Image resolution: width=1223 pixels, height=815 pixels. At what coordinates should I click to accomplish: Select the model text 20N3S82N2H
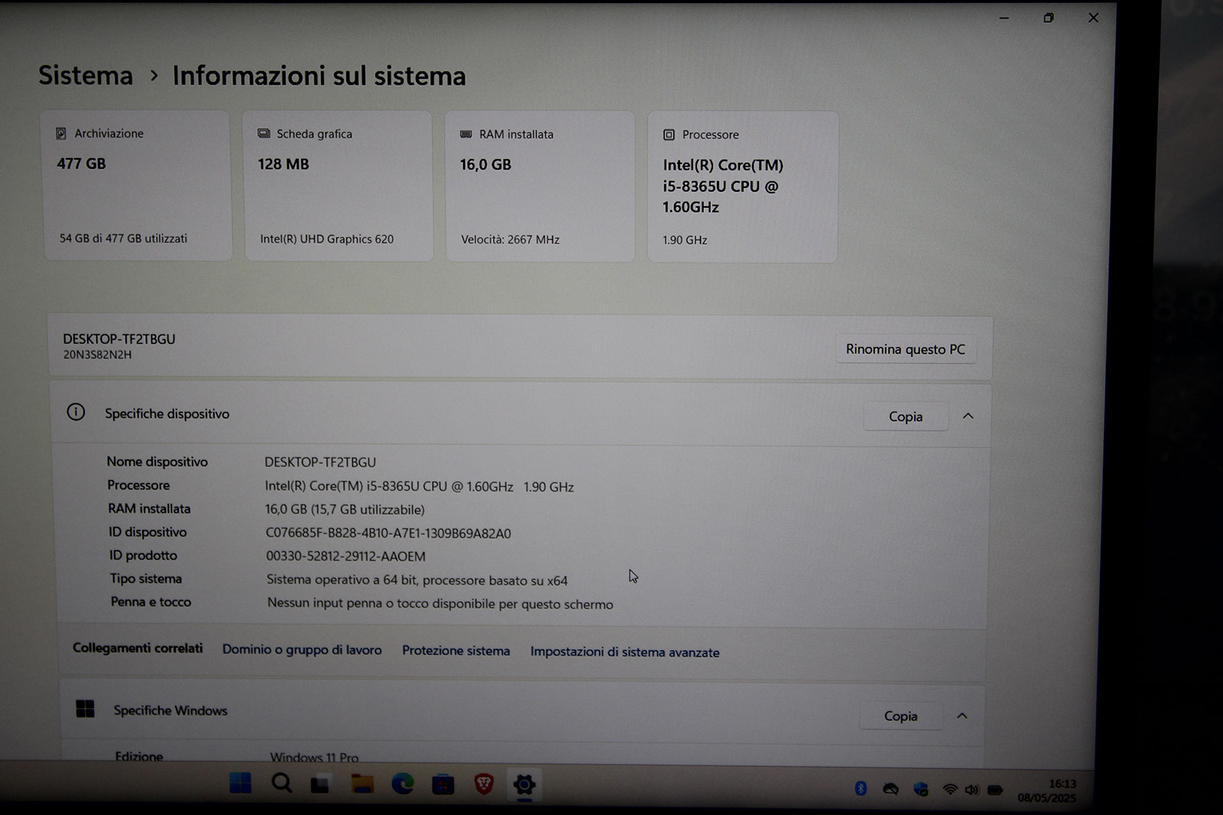point(97,354)
